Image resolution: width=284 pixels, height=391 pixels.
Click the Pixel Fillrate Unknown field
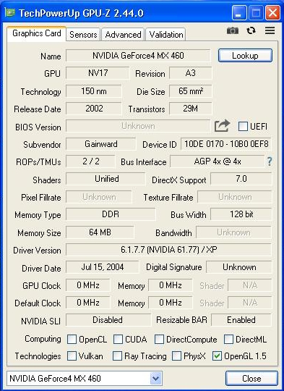tap(99, 197)
